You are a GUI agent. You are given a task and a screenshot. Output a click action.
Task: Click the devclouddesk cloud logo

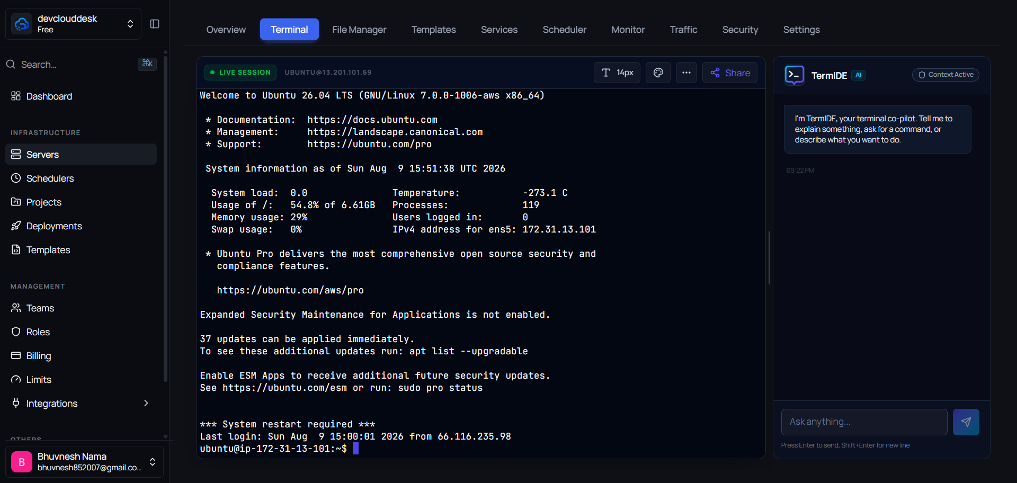point(22,24)
